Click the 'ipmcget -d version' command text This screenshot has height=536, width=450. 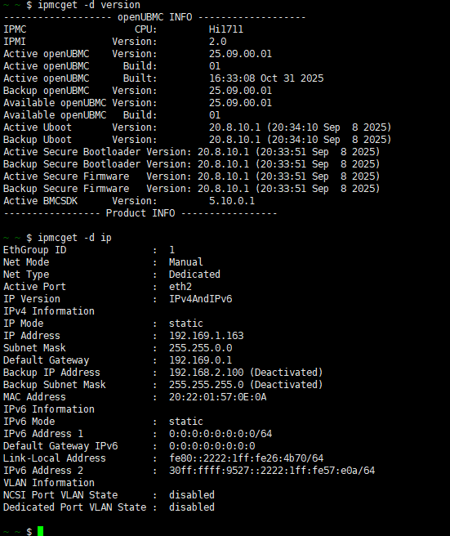[x=89, y=5]
